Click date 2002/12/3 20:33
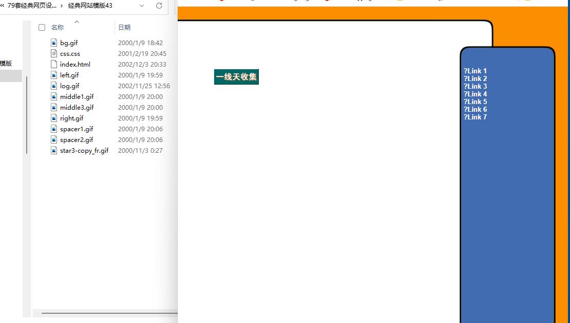 pos(142,64)
